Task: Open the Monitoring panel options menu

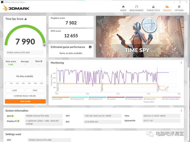Action: [181, 63]
